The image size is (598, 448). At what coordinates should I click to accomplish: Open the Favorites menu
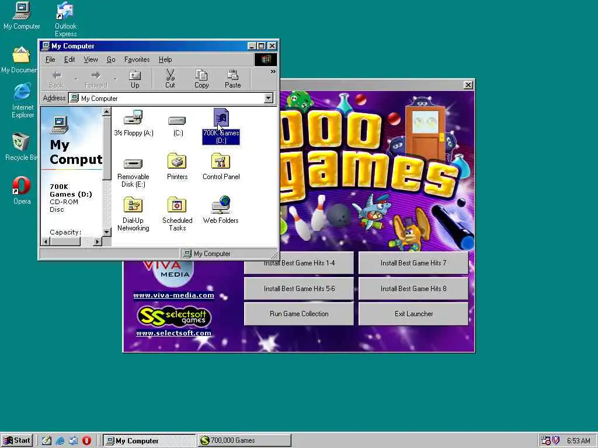point(137,60)
